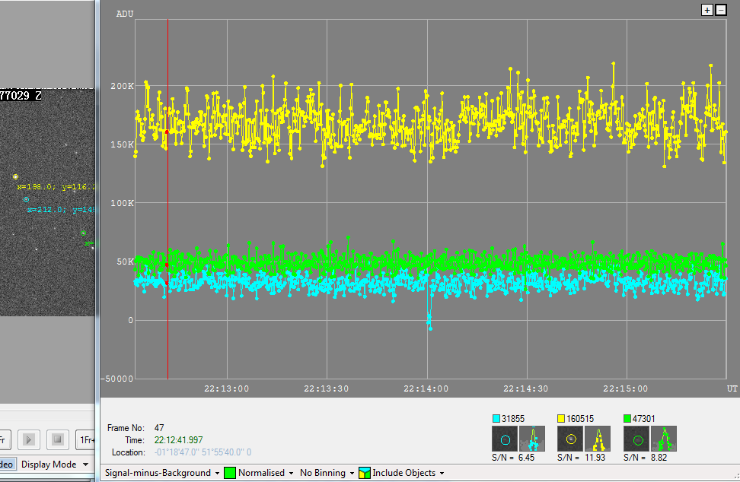Click the cyan color swatch for 31855

[496, 418]
